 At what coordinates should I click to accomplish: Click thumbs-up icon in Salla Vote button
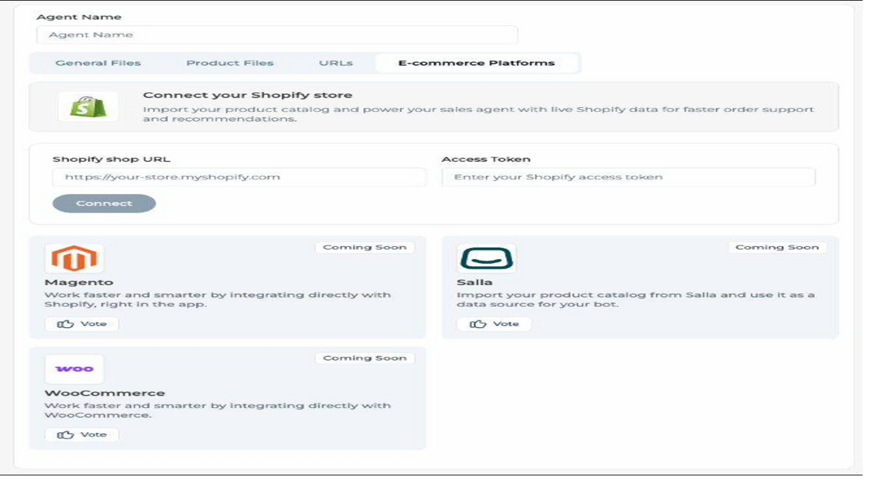click(478, 324)
